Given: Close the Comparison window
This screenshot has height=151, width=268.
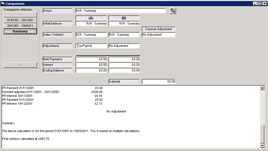Looking at the screenshot, I should (x=264, y=4).
